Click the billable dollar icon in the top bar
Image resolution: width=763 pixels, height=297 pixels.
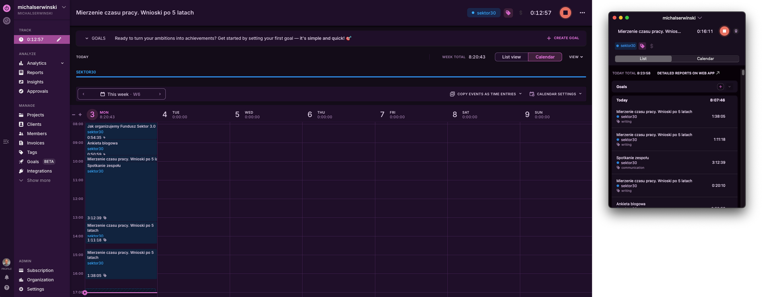(x=521, y=13)
